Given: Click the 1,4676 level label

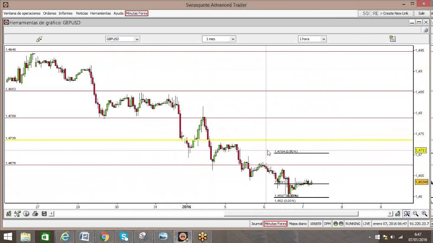Looking at the screenshot, I should (x=10, y=163).
